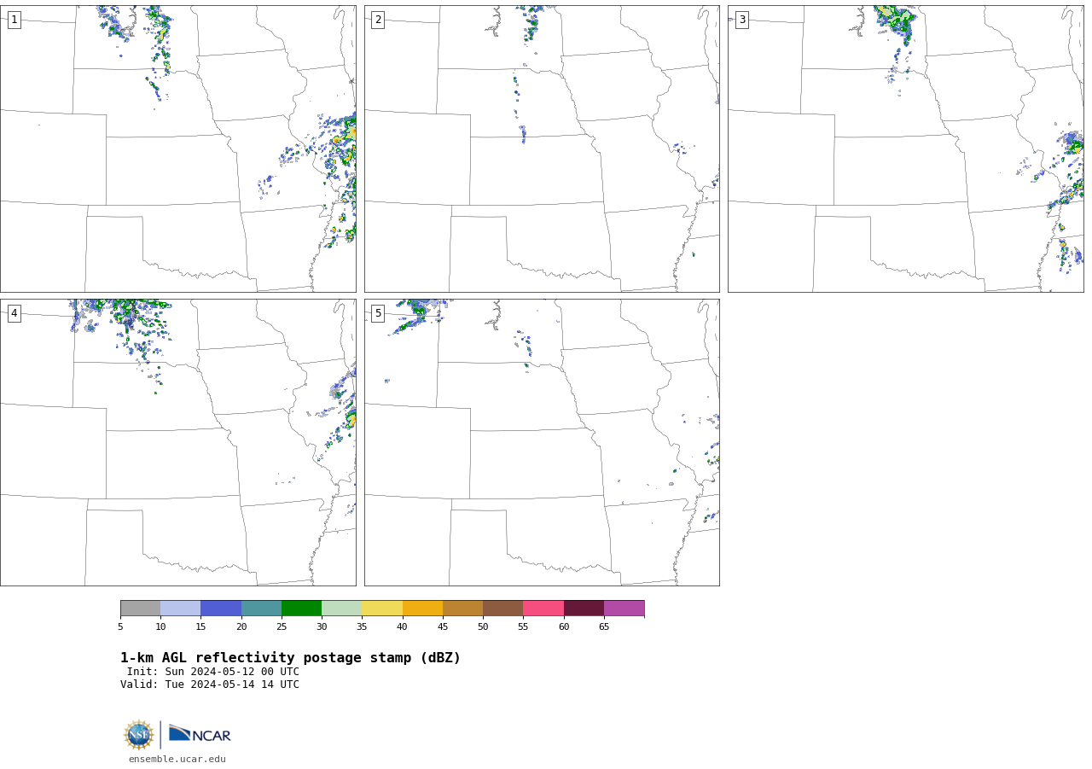Click the tan 45-50 dBZ swatch
The width and height of the screenshot is (1092, 769).
(462, 608)
